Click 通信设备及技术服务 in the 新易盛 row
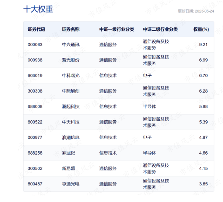Viewport: 223px width, 202px height. 156,169
